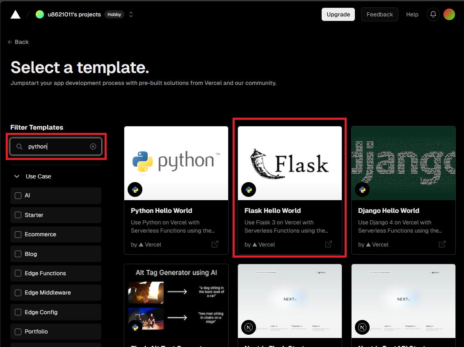Image resolution: width=464 pixels, height=347 pixels.
Task: Open Flask Hello World external link icon
Action: click(x=329, y=244)
